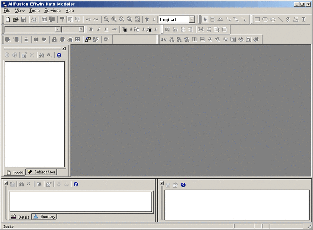The image size is (313, 230).
Task: Select the rectangle drawing shape tool
Action: [x=257, y=19]
